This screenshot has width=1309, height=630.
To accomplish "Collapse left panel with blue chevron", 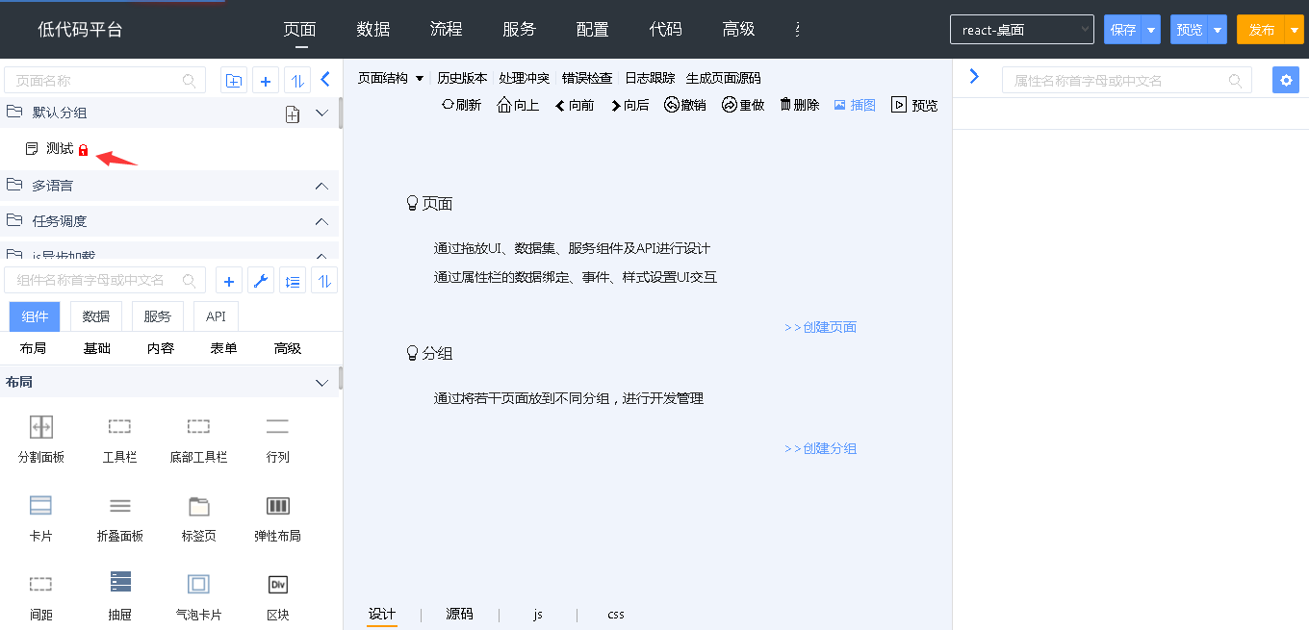I will click(x=325, y=80).
